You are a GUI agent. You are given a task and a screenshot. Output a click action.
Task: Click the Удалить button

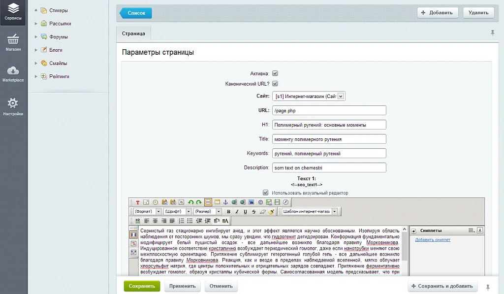[x=478, y=12]
